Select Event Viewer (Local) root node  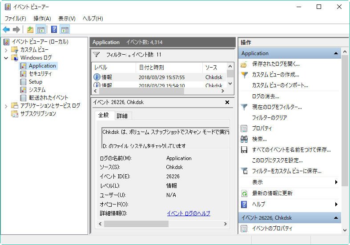40,41
